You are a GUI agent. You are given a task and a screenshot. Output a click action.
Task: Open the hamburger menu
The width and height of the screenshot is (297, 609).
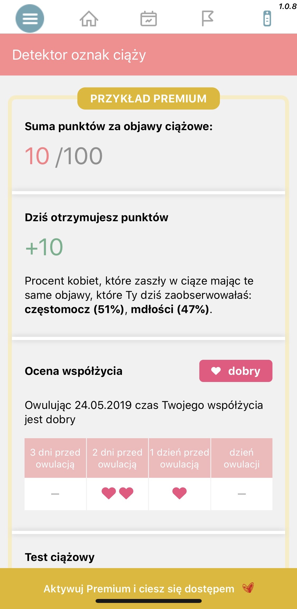[x=30, y=18]
